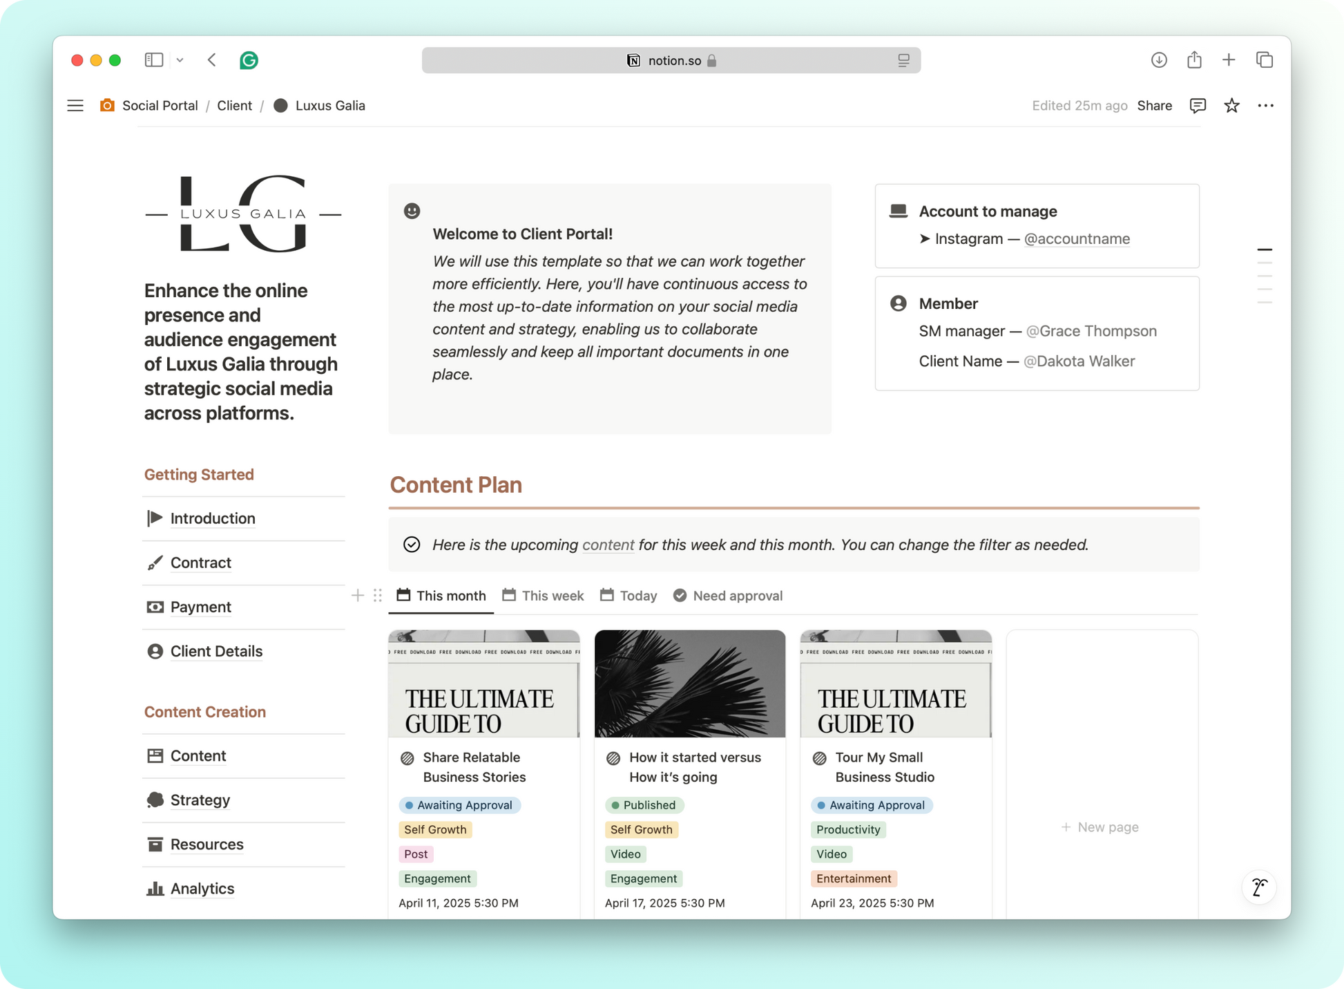The image size is (1344, 989).
Task: Open the Today view tab
Action: click(x=628, y=596)
